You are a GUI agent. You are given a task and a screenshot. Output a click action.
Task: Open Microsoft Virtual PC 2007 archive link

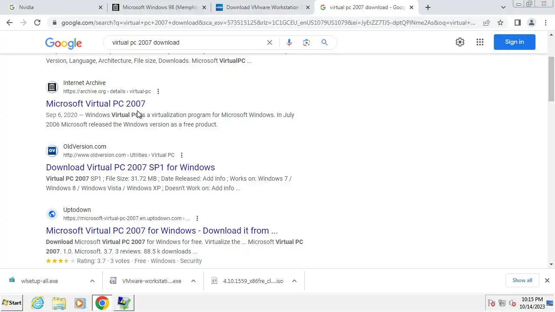tap(95, 104)
